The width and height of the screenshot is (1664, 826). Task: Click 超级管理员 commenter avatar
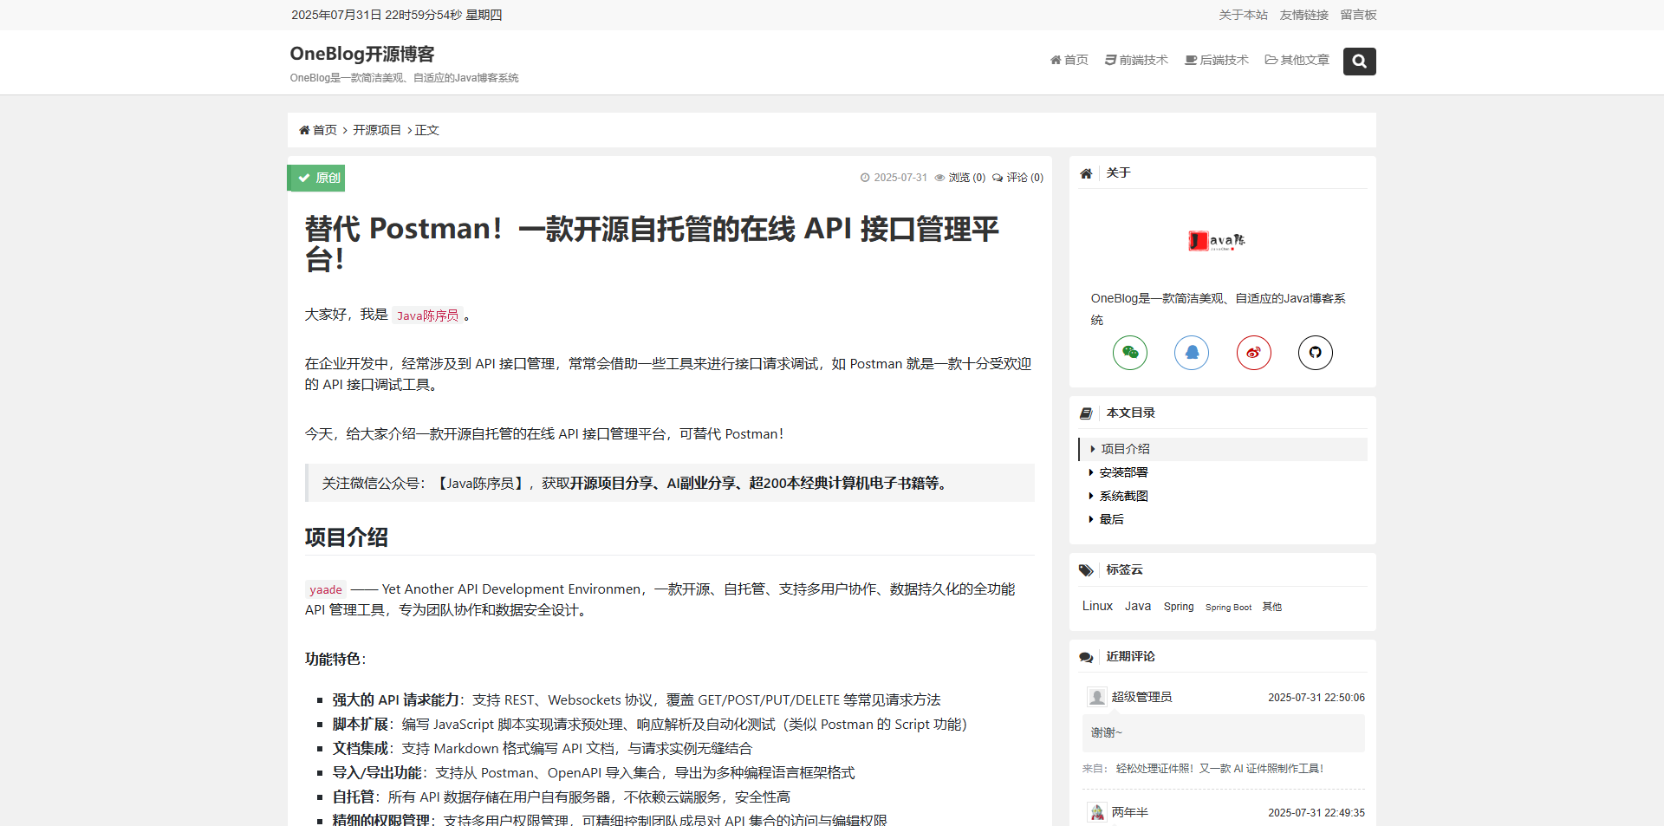1097,698
